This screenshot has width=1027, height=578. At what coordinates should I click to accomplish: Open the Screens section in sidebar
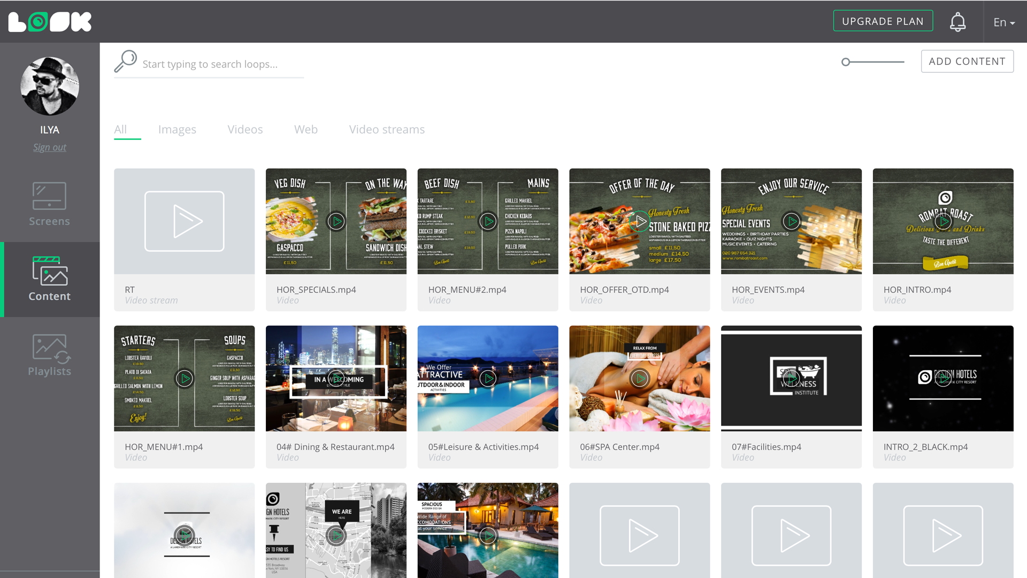coord(49,204)
